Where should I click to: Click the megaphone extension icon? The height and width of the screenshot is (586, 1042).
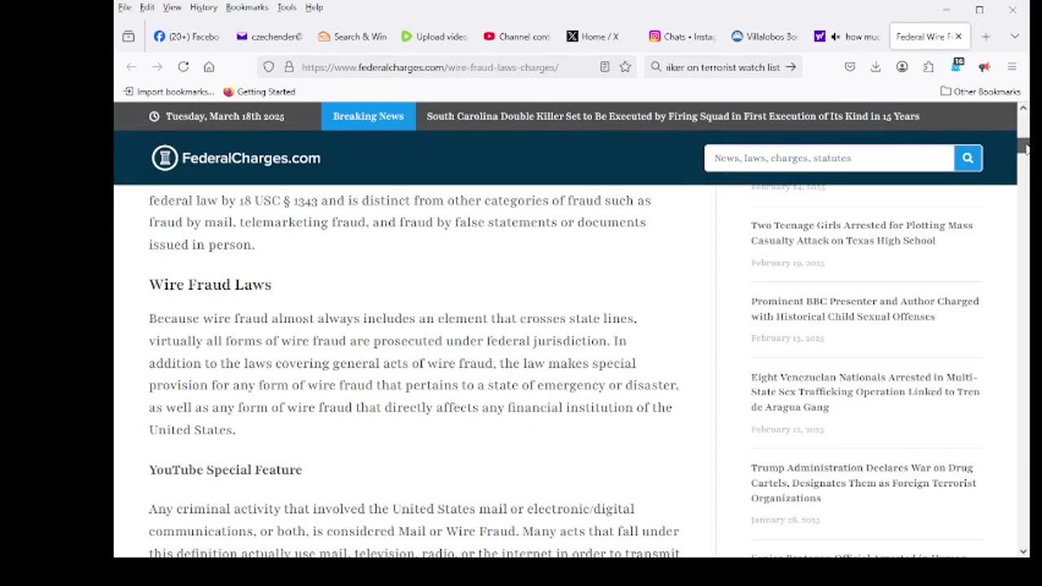[x=984, y=67]
